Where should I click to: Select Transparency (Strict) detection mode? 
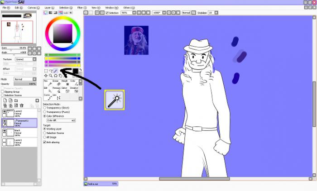click(44, 108)
